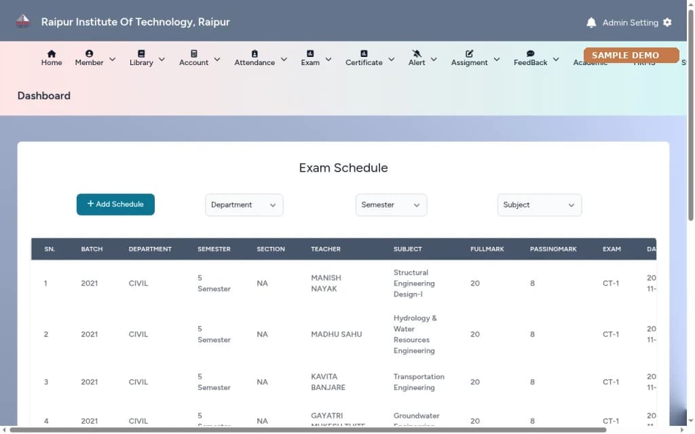Click the TEACHER column header
This screenshot has width=695, height=434.
click(326, 250)
